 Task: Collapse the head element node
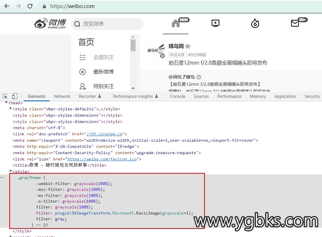coord(6,103)
